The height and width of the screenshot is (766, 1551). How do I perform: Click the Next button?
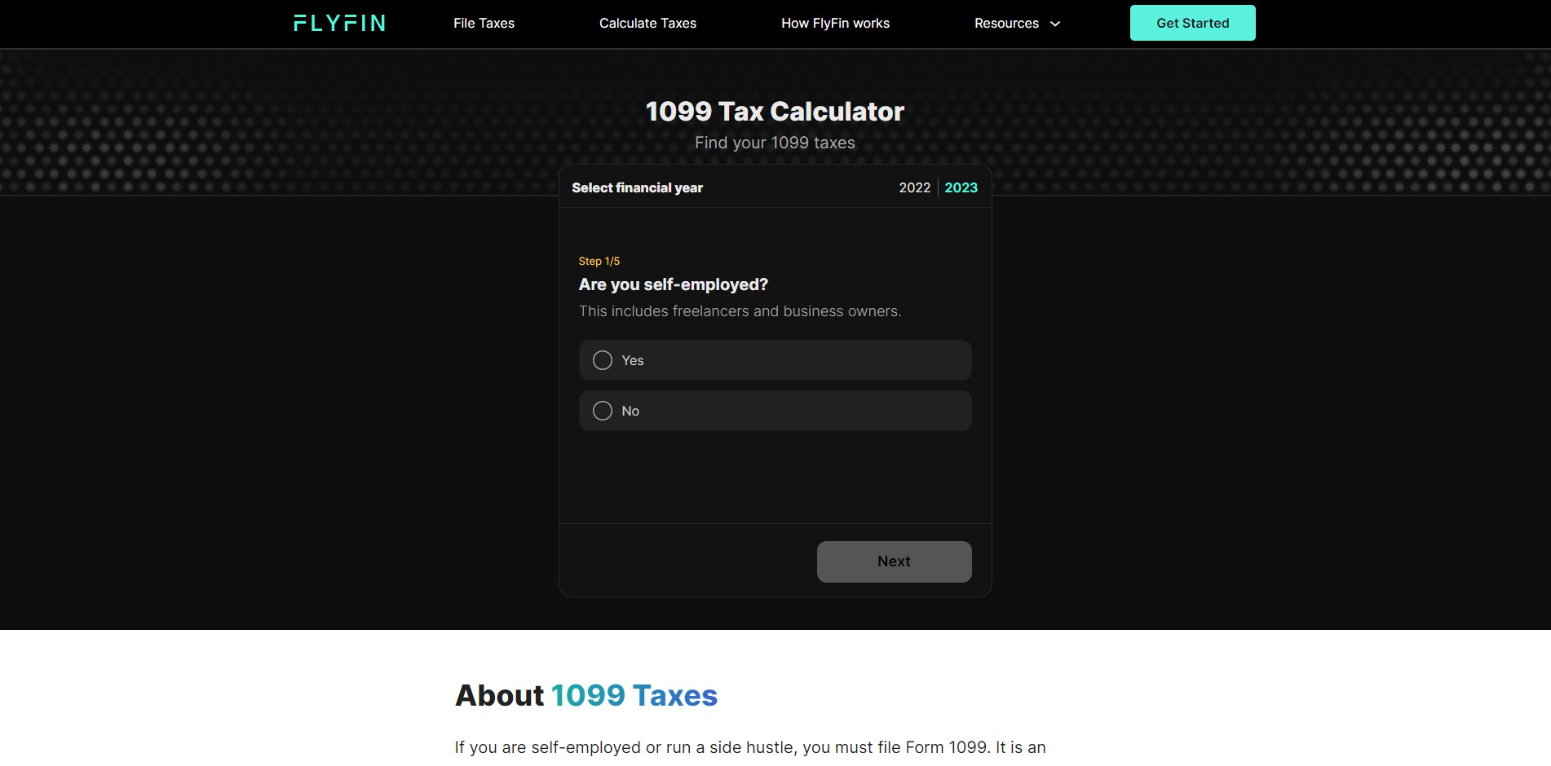pos(894,561)
